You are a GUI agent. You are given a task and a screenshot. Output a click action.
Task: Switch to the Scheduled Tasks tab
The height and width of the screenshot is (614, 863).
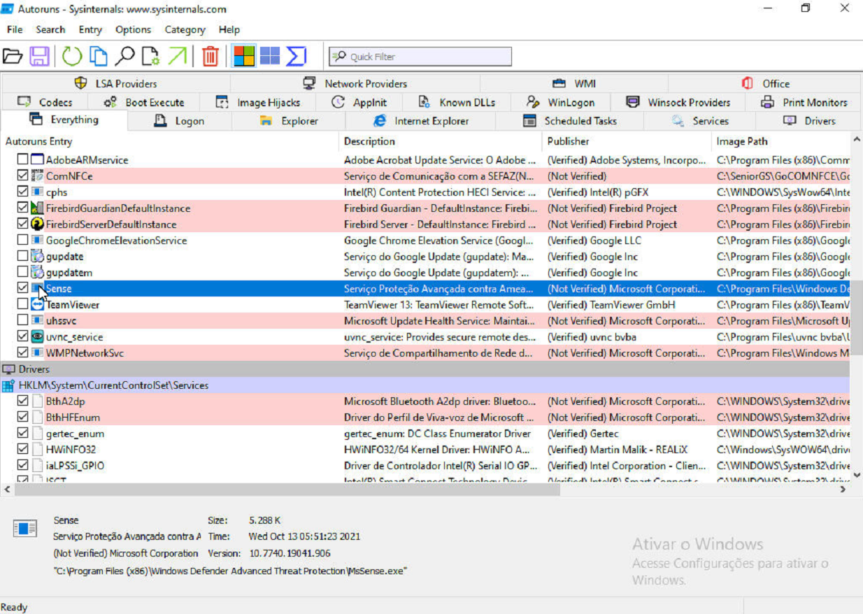coord(569,121)
